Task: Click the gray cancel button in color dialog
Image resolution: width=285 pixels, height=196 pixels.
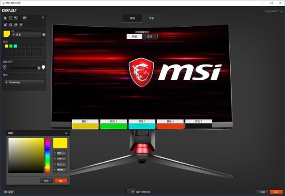Action: tap(46, 180)
